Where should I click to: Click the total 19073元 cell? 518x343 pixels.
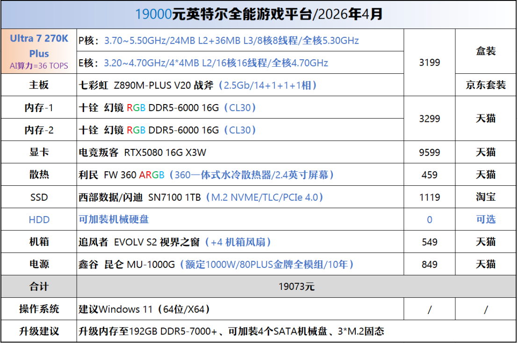click(296, 287)
